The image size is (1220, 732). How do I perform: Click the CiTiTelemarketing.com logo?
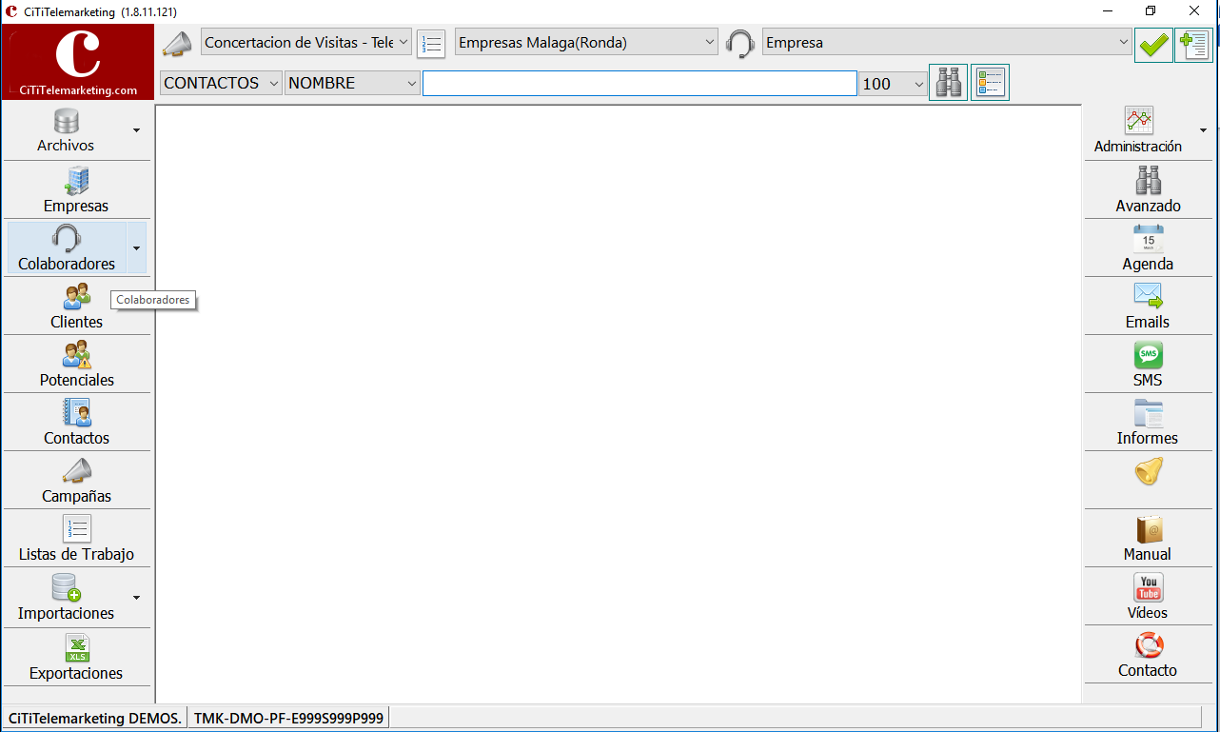click(78, 62)
